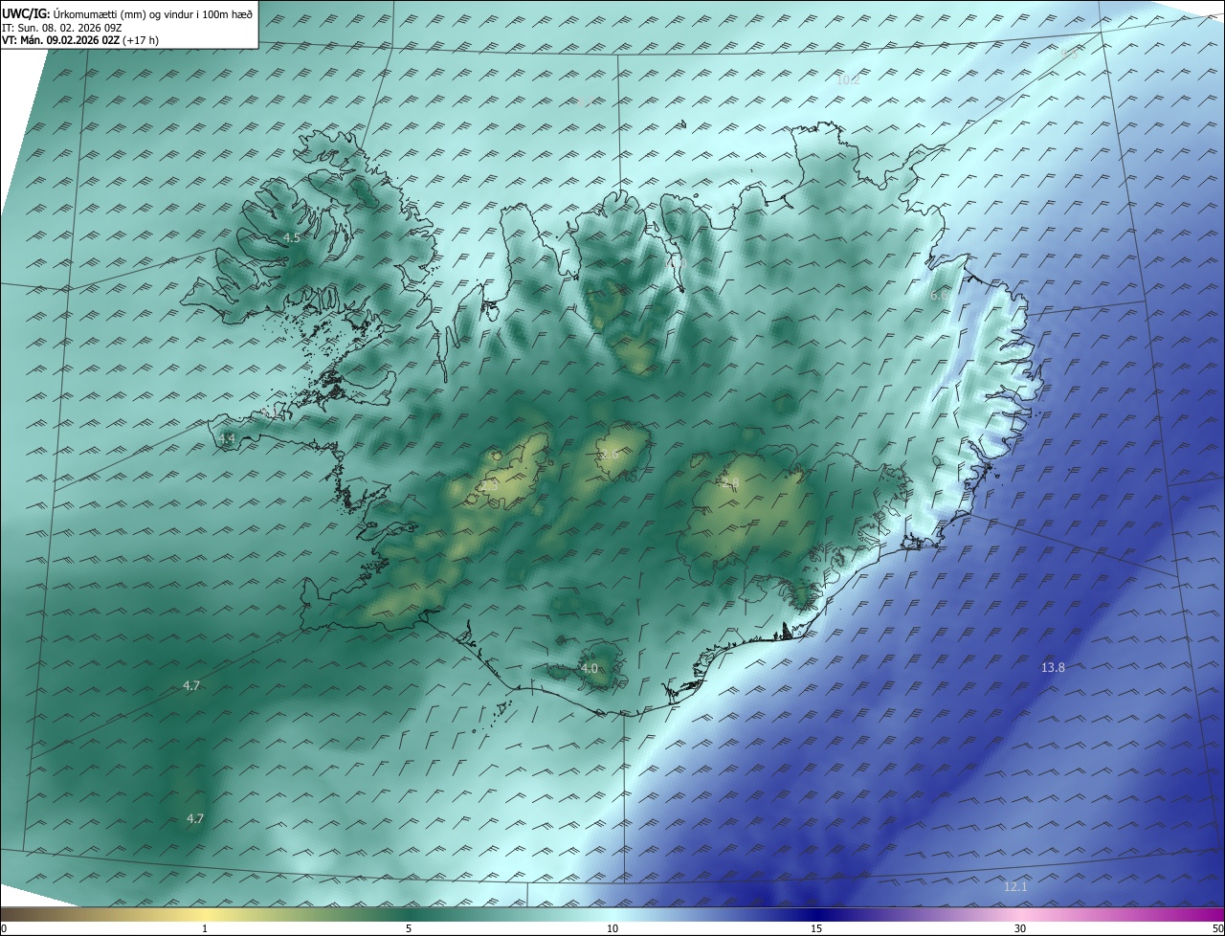Click the 12.1 value on the map
The height and width of the screenshot is (936, 1225).
pyautogui.click(x=1015, y=887)
